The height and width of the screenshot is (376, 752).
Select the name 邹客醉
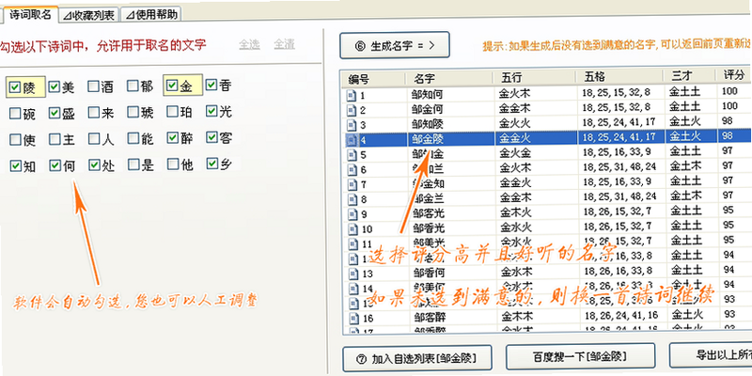(x=431, y=317)
